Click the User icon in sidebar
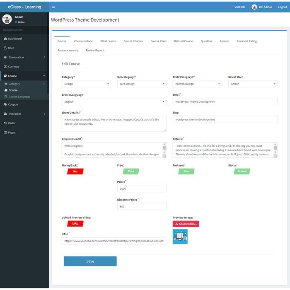The image size is (290, 290). coord(5,48)
